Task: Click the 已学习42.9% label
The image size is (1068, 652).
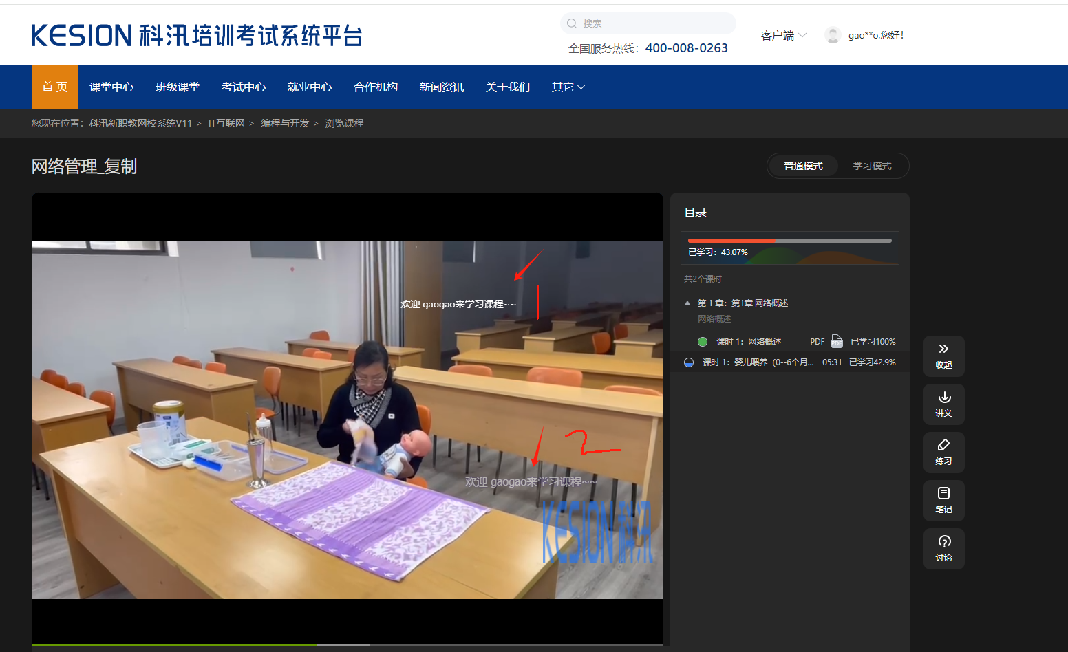Action: (872, 362)
